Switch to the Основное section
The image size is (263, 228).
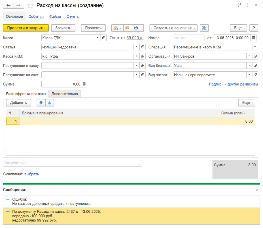[14, 16]
